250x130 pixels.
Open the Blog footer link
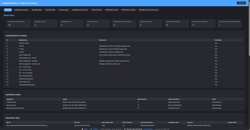pos(151,129)
